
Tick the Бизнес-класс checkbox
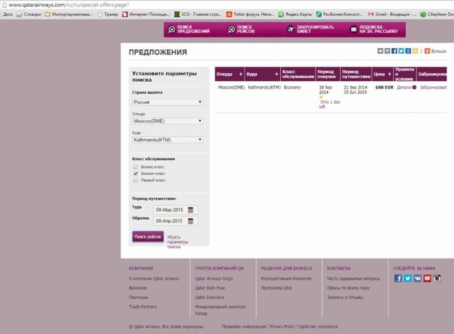click(x=136, y=167)
